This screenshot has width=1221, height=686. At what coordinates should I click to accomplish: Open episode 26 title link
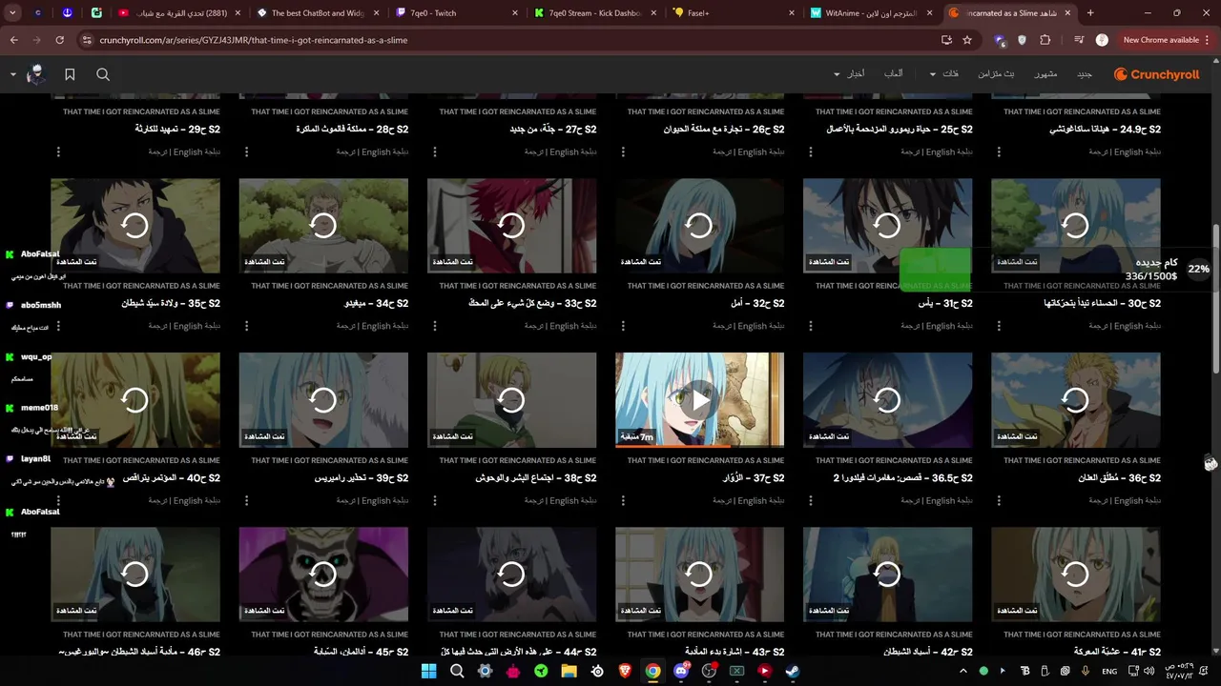[x=724, y=129]
